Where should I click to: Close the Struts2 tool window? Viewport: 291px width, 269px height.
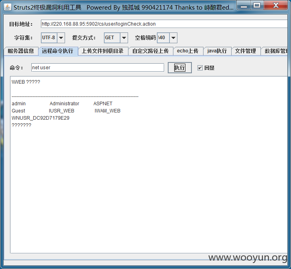[276, 6]
